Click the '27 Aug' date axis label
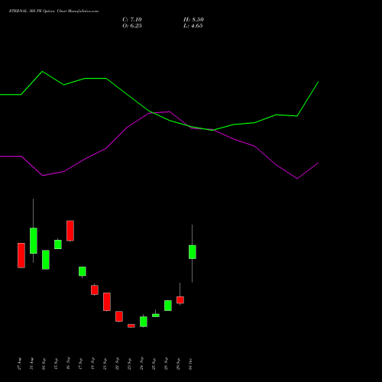The height and width of the screenshot is (382, 382). [20, 364]
